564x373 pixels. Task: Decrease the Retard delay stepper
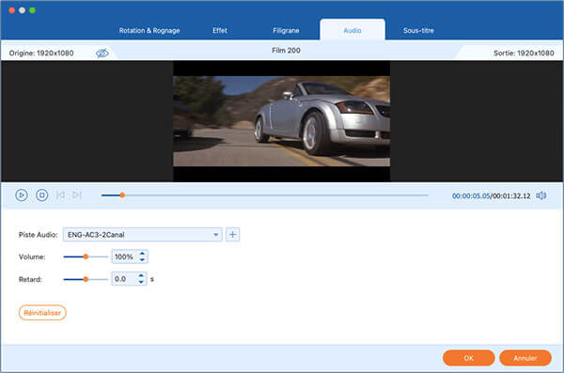141,282
